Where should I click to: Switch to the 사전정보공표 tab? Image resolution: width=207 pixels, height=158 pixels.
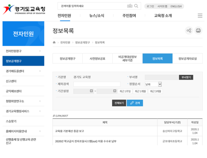[98, 58]
